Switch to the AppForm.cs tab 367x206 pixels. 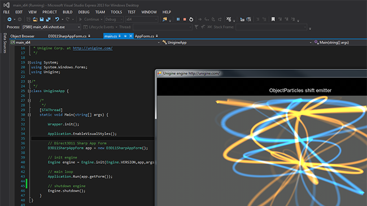pyautogui.click(x=145, y=36)
